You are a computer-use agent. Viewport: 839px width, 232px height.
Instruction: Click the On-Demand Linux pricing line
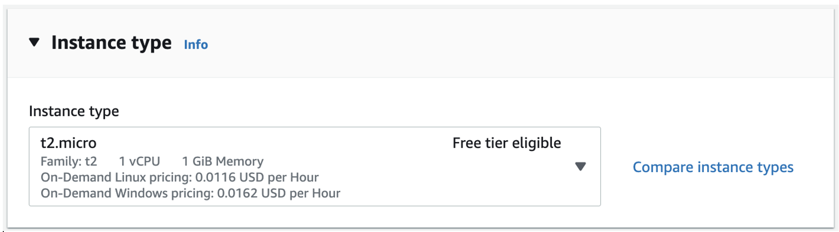[179, 177]
